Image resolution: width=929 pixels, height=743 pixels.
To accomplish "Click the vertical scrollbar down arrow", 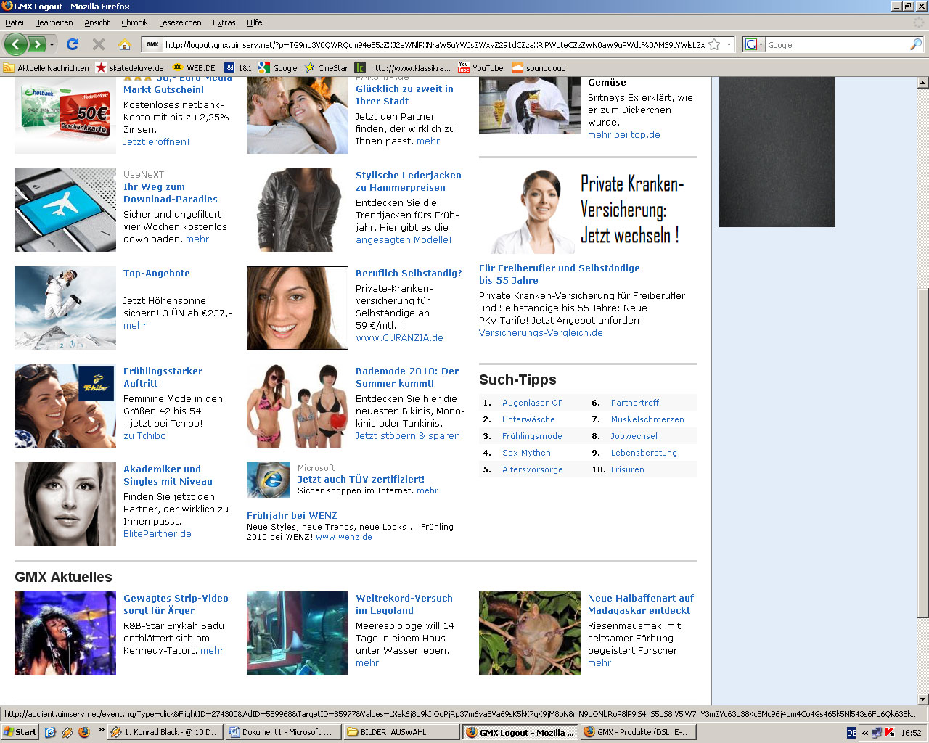I will click(x=922, y=699).
